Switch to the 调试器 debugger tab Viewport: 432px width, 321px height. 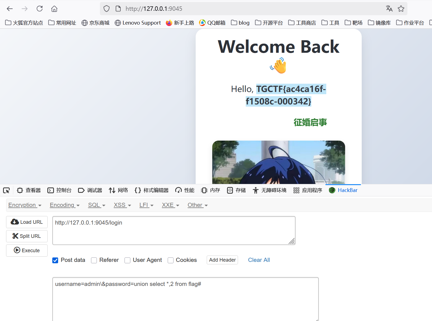click(x=90, y=190)
